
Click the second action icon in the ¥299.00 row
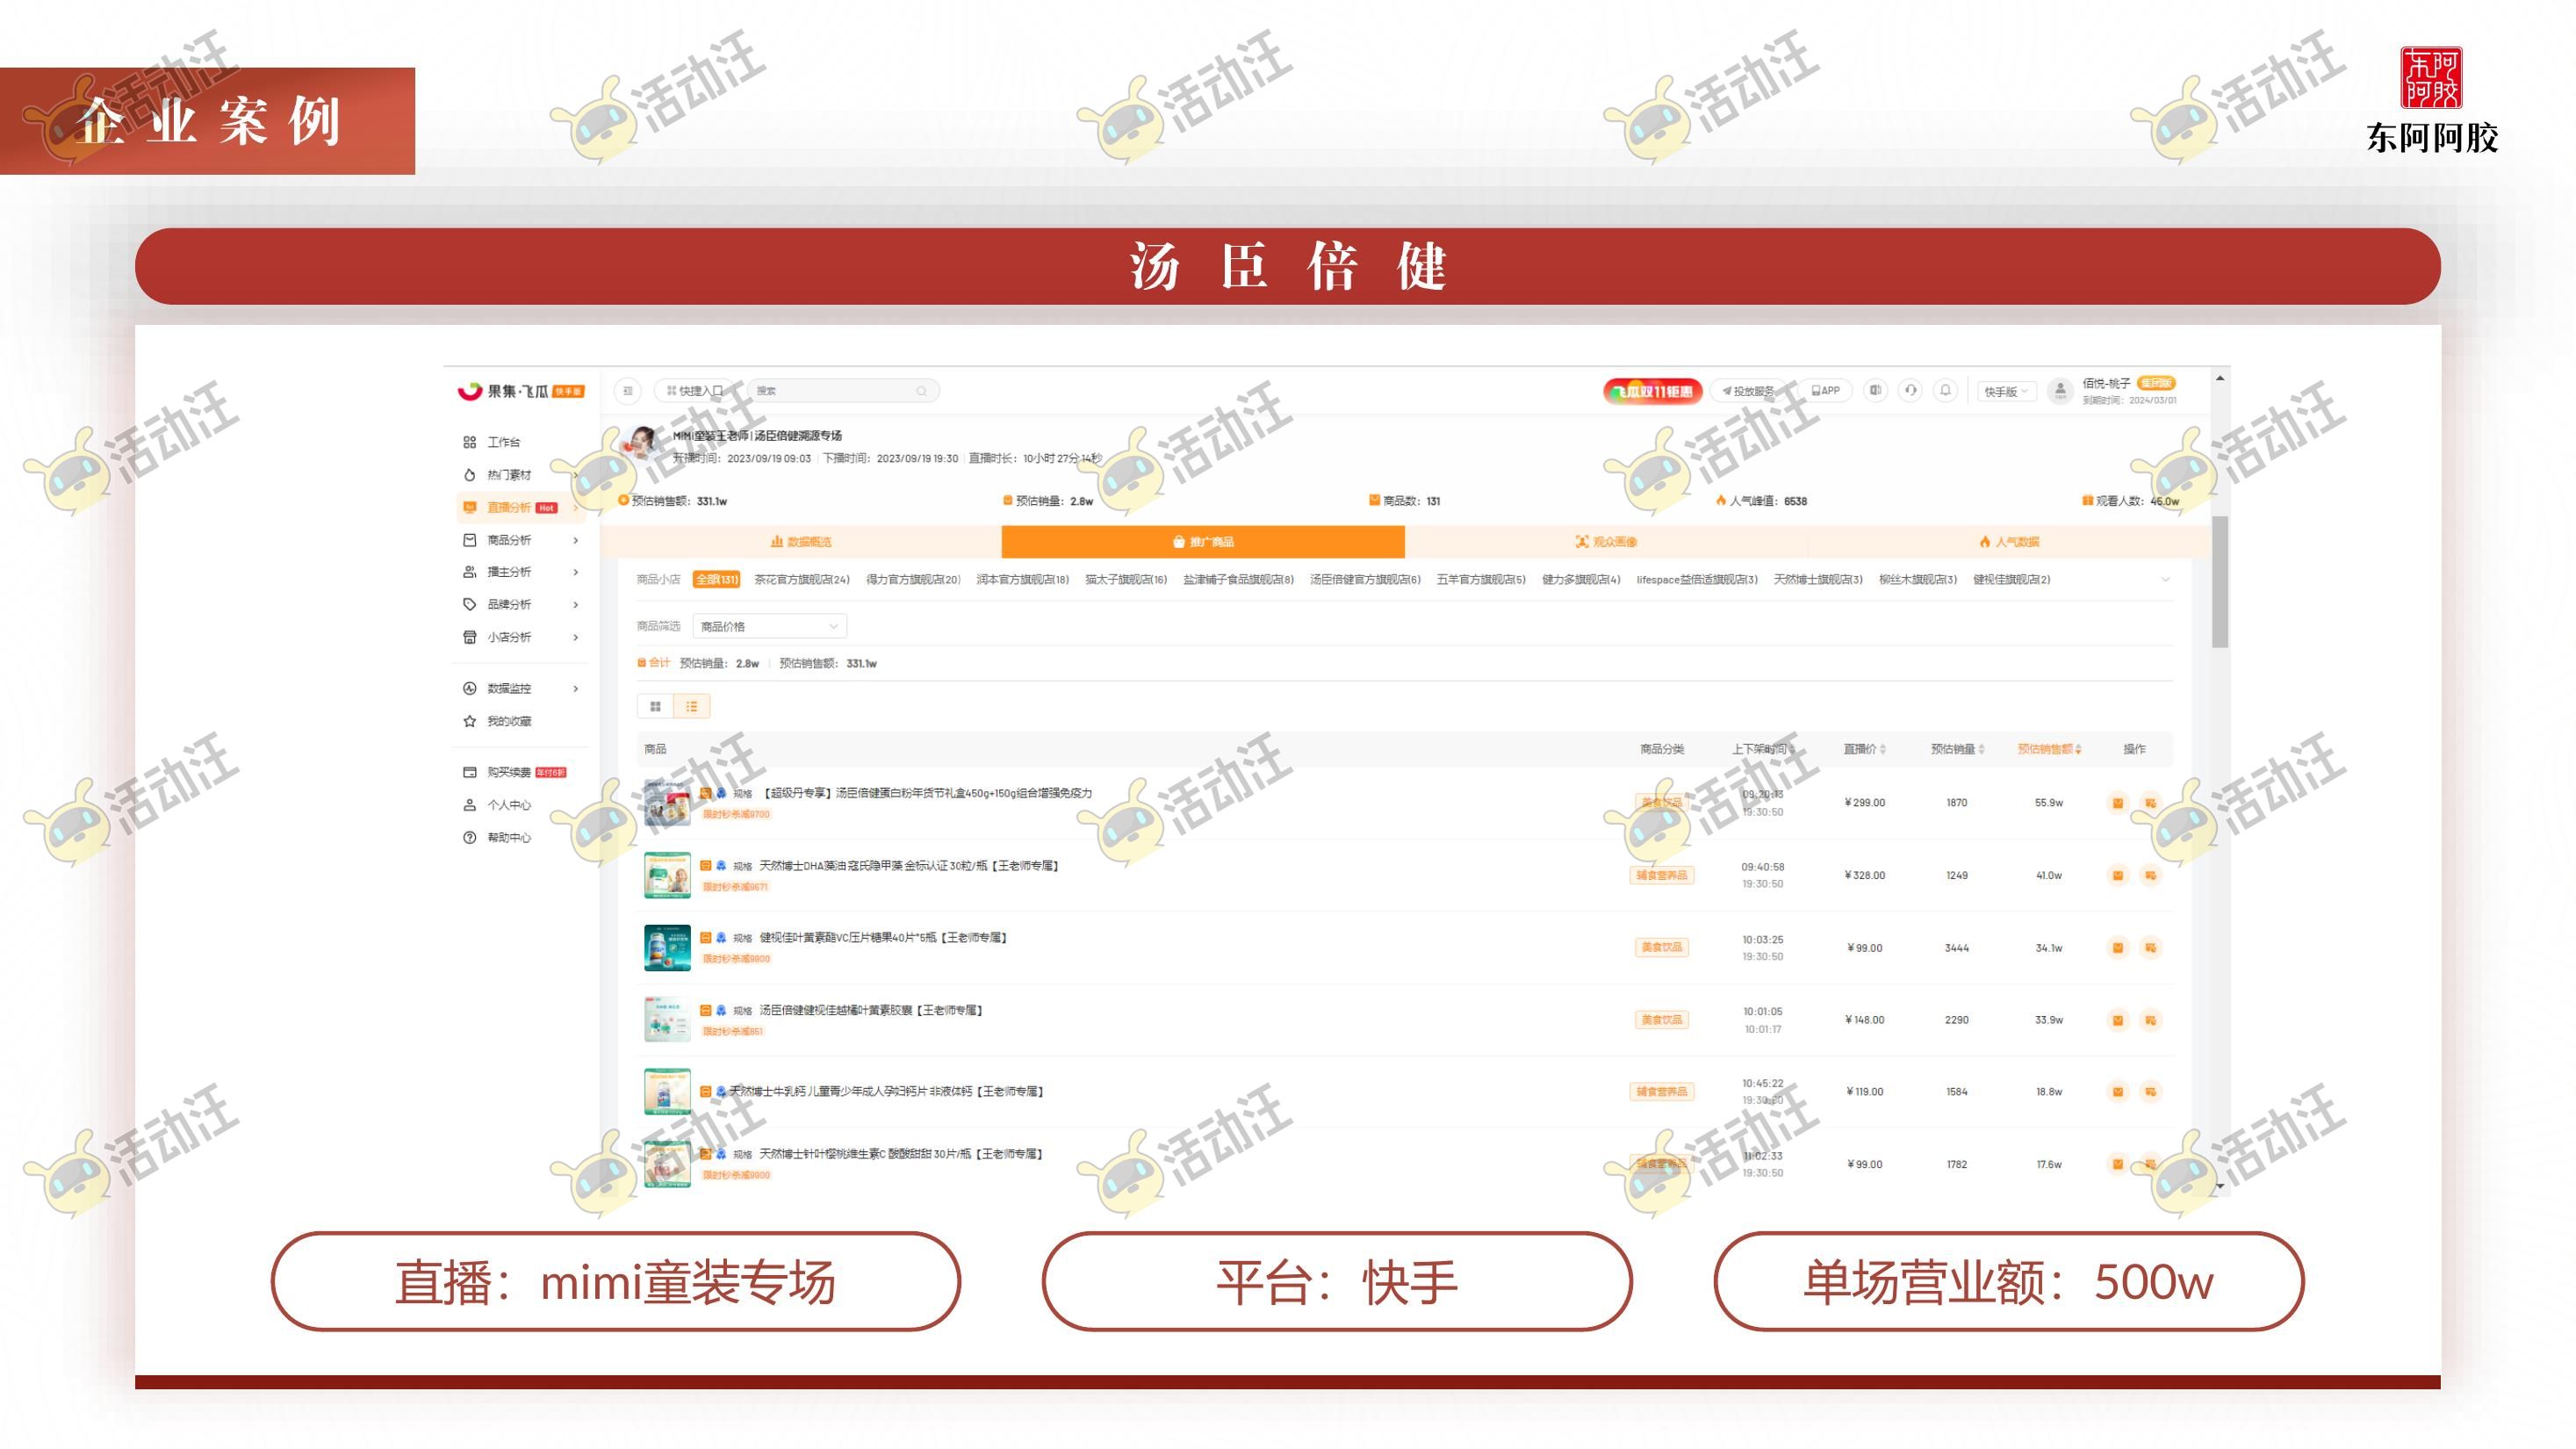(x=2150, y=803)
